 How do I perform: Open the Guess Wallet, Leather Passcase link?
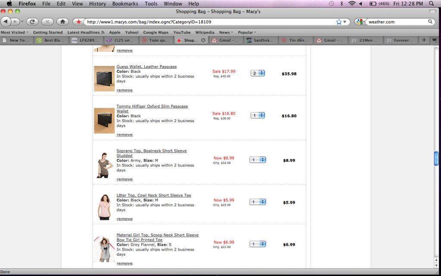point(146,67)
